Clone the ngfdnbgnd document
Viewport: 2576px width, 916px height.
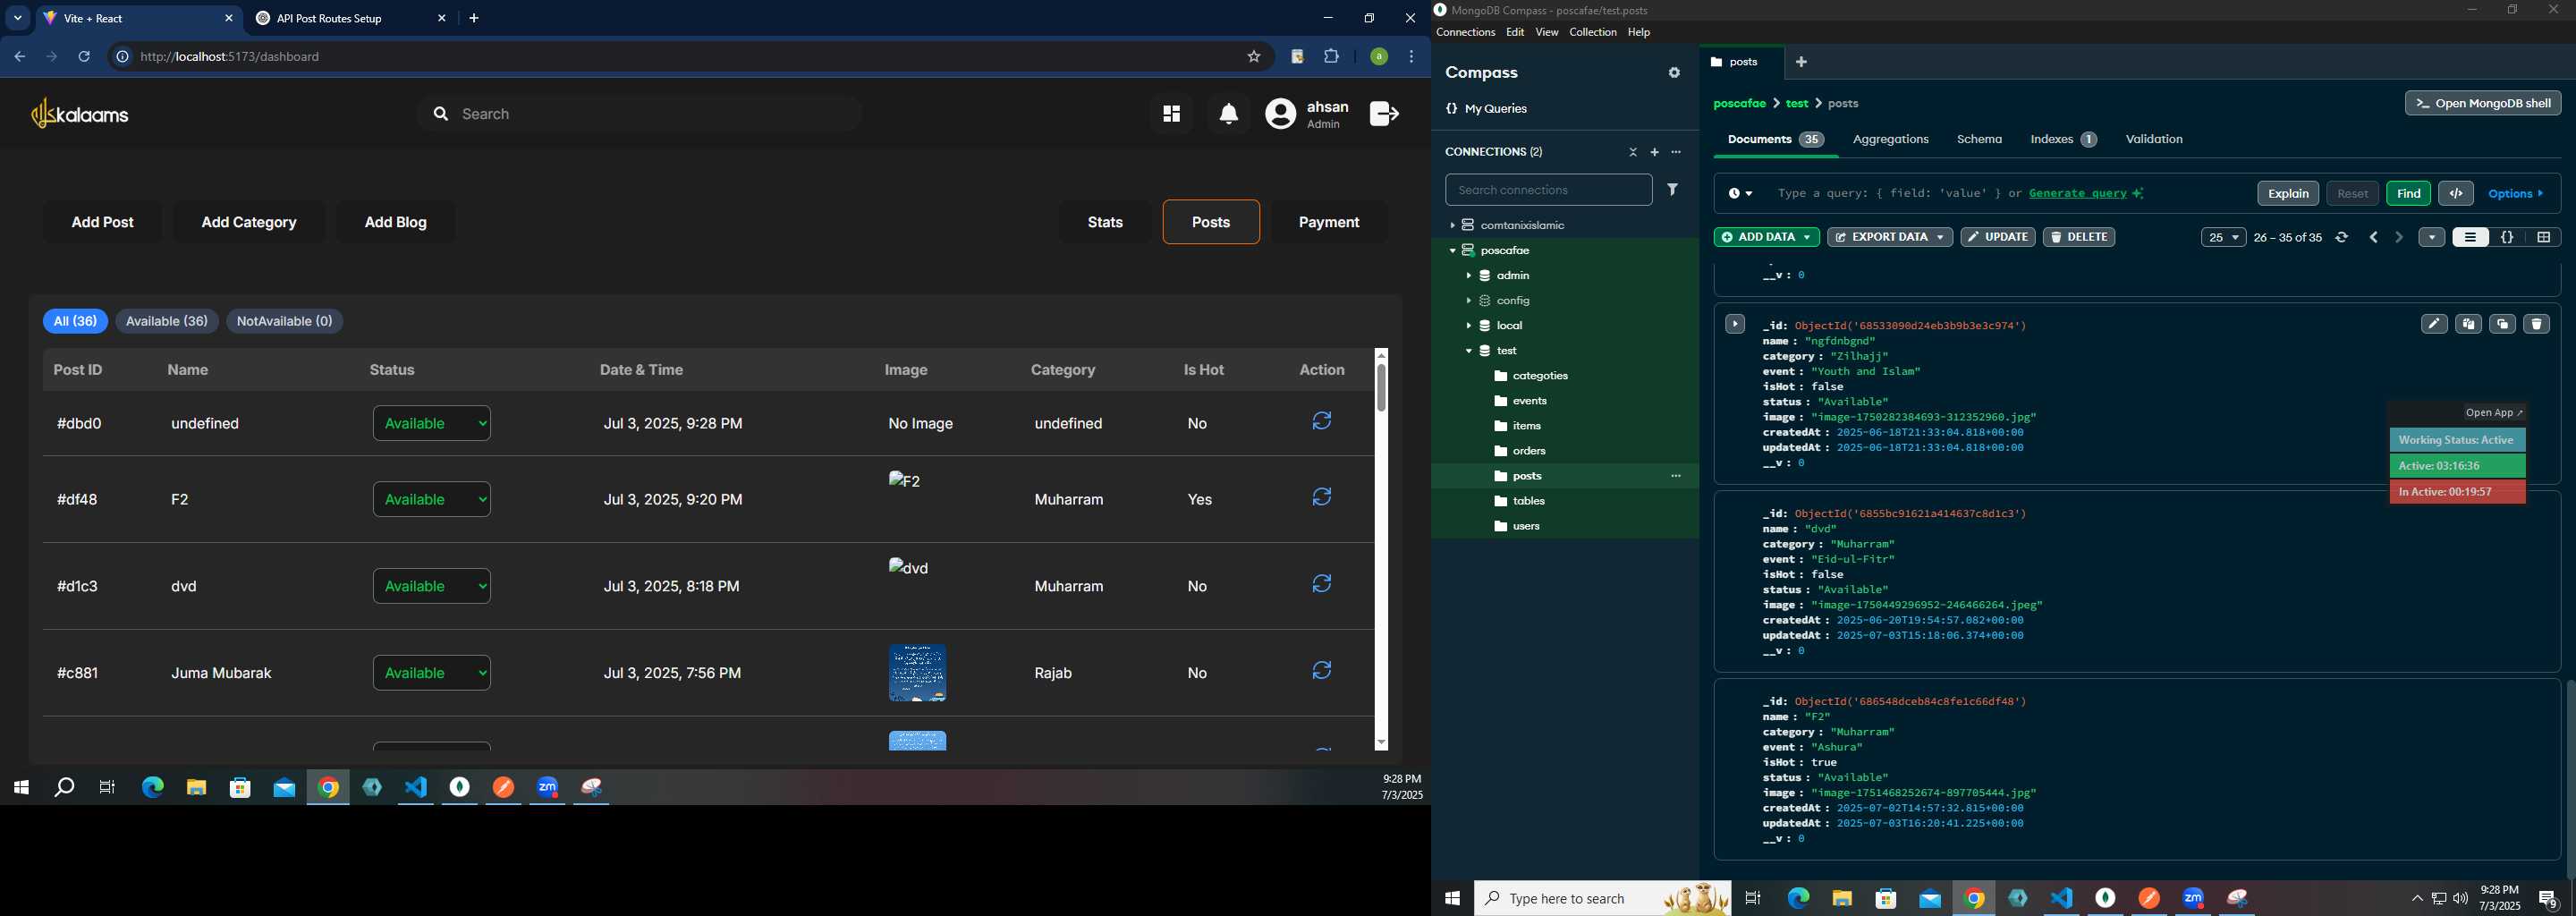[x=2502, y=324]
